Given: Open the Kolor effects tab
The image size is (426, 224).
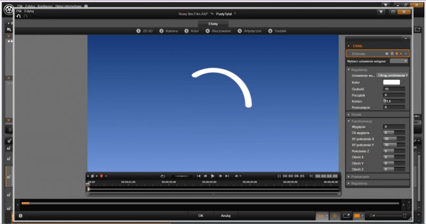Looking at the screenshot, I should point(192,31).
